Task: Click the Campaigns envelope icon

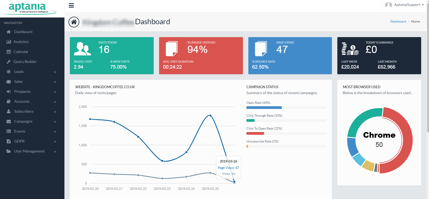Action: (9, 121)
